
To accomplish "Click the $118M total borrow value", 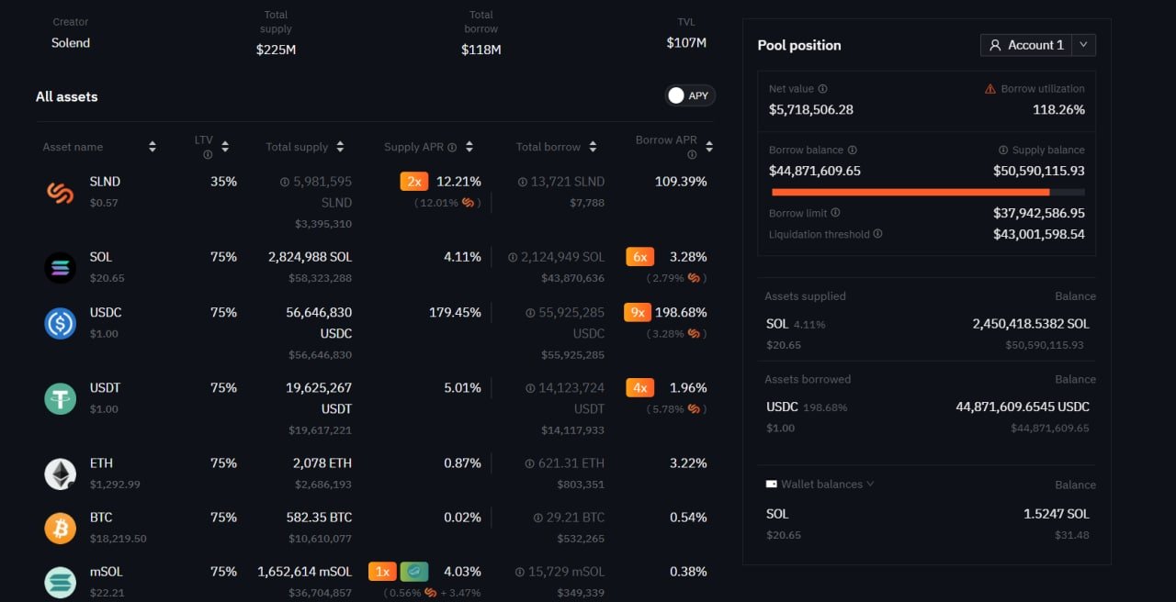I will pos(481,50).
